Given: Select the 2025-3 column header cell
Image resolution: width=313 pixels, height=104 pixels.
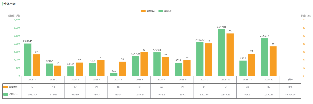Looking at the screenshot, I should pyautogui.click(x=75, y=80).
